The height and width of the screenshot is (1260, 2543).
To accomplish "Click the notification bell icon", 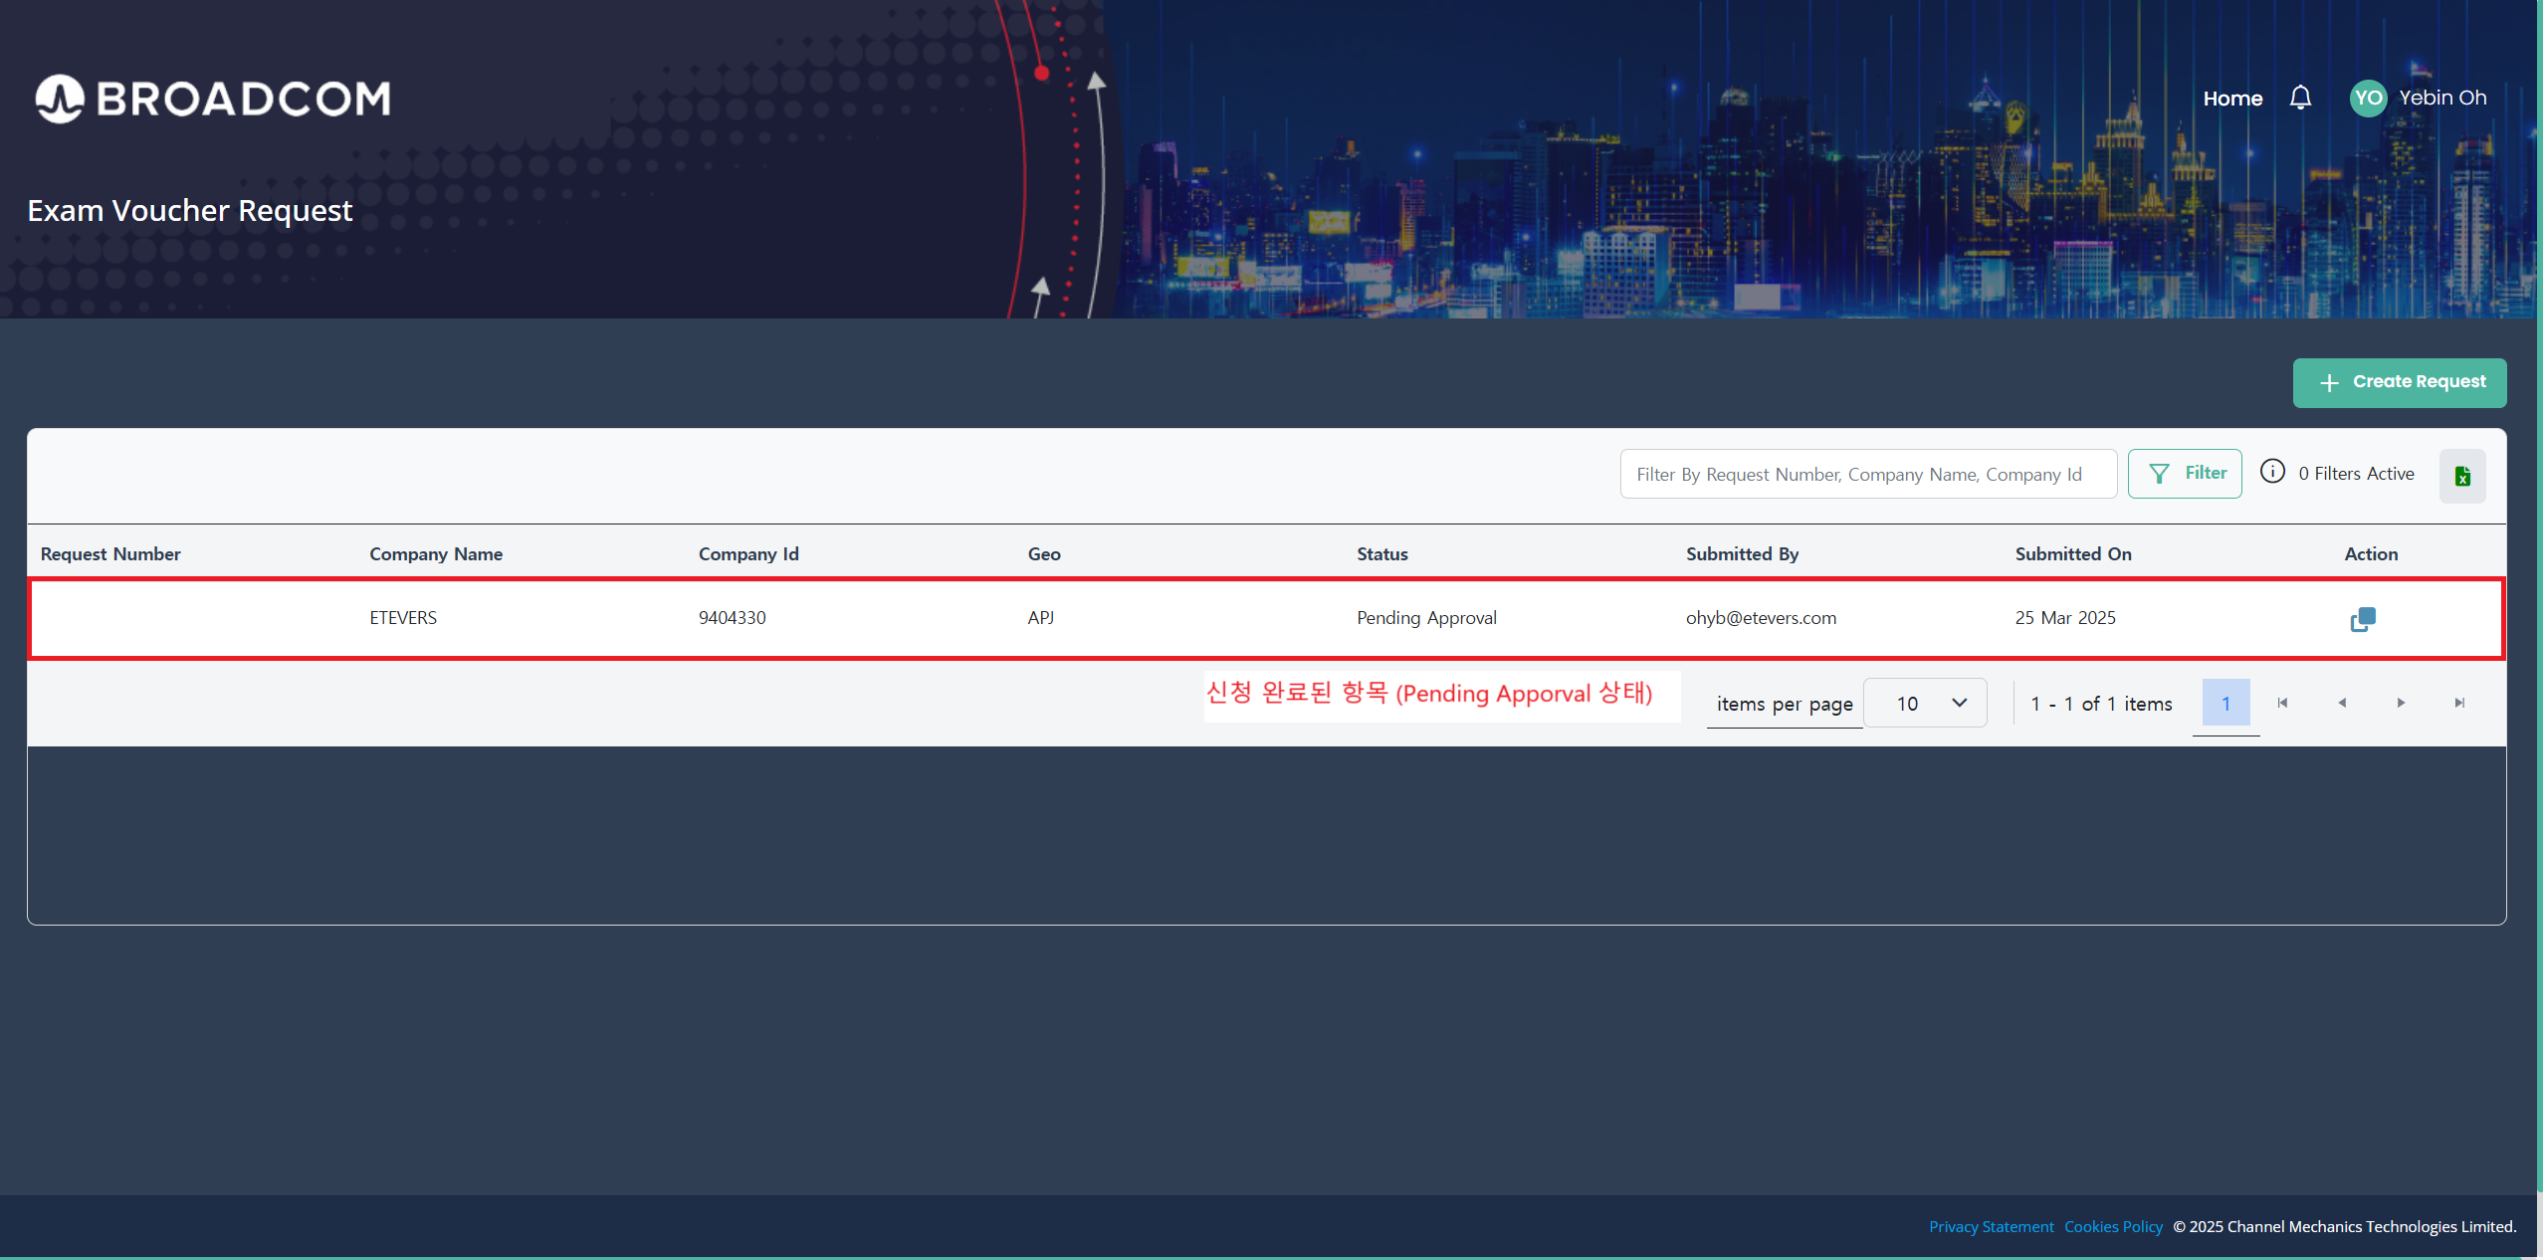I will 2300,98.
